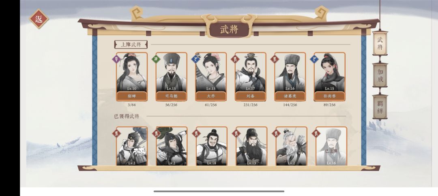Image resolution: width=438 pixels, height=196 pixels.
Task: Tap the blue faction badge on 大乔
Action: pos(195,59)
